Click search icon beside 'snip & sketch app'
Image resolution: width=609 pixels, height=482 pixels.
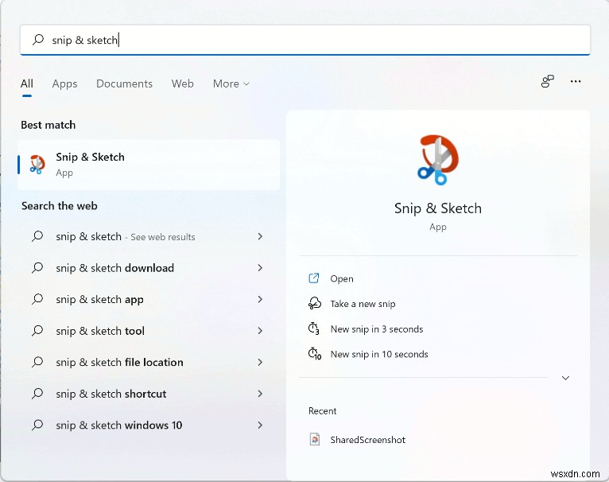point(37,299)
